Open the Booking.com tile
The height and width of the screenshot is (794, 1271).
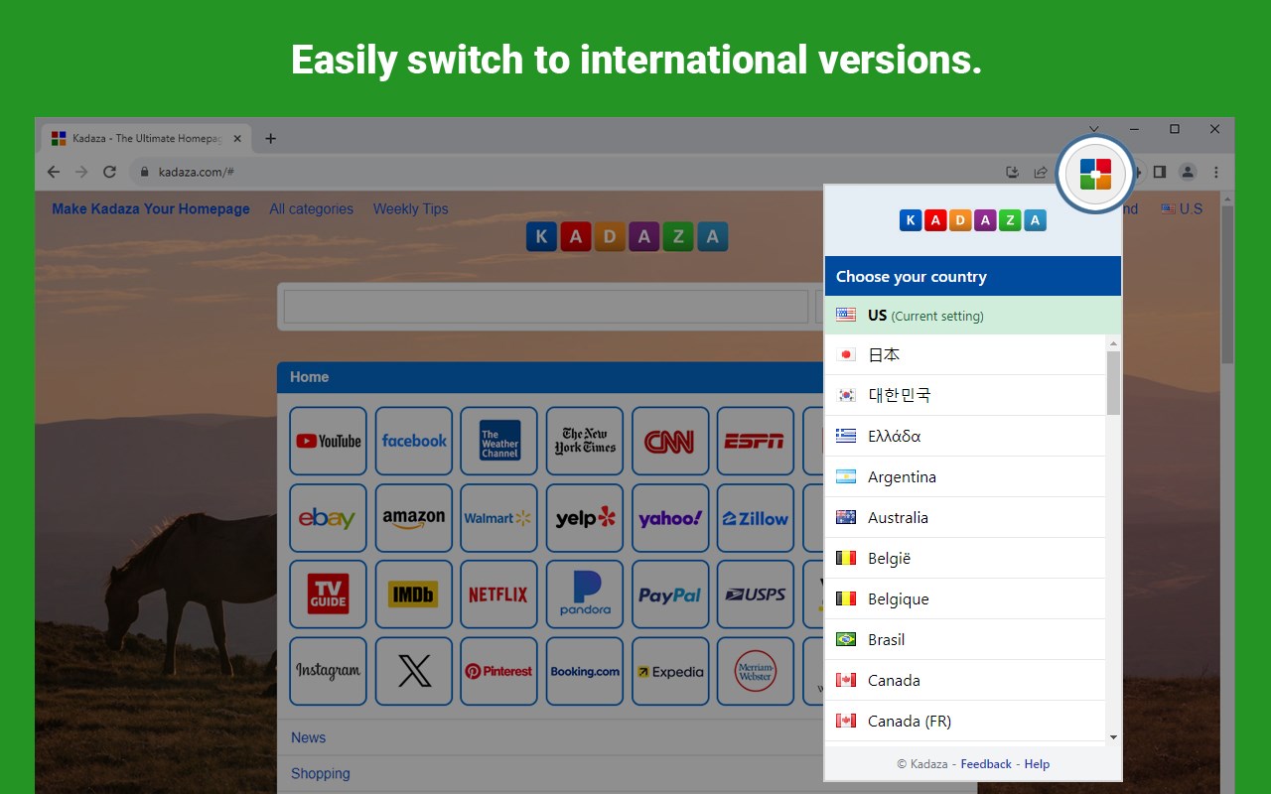point(584,671)
